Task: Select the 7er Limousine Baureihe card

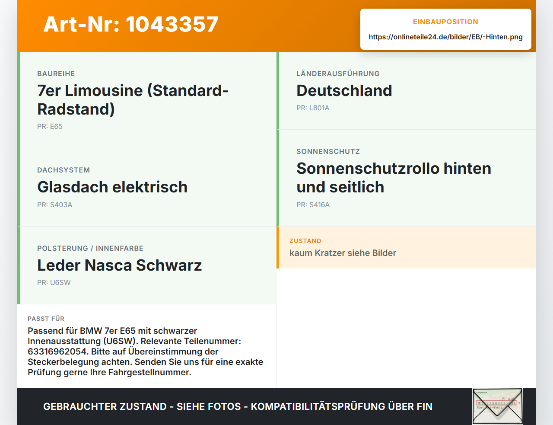Action: [147, 100]
